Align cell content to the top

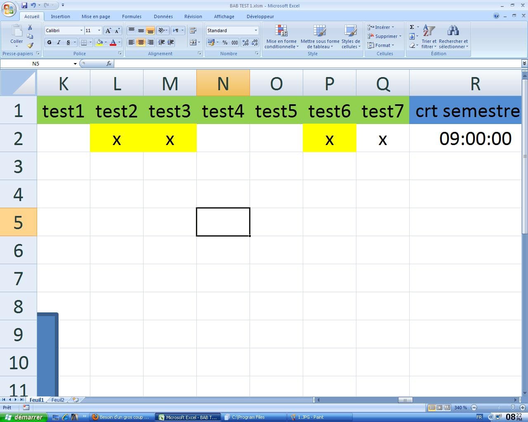[131, 30]
